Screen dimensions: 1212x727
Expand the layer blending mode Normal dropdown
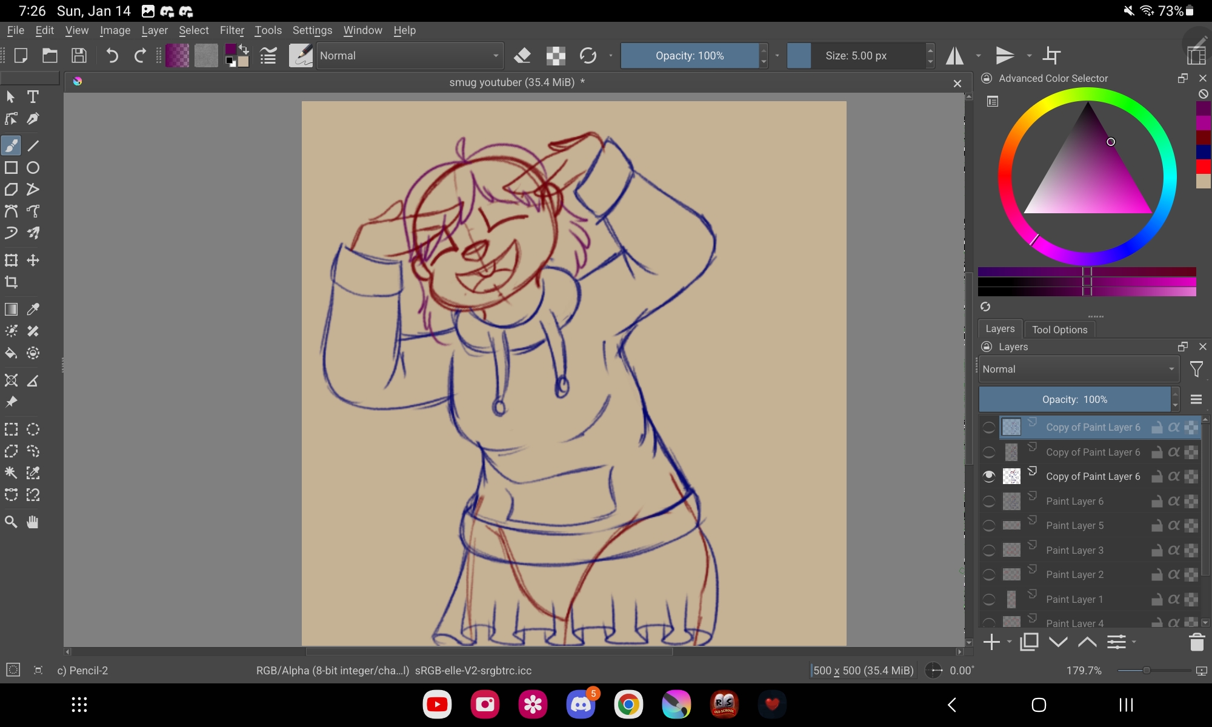point(1078,369)
